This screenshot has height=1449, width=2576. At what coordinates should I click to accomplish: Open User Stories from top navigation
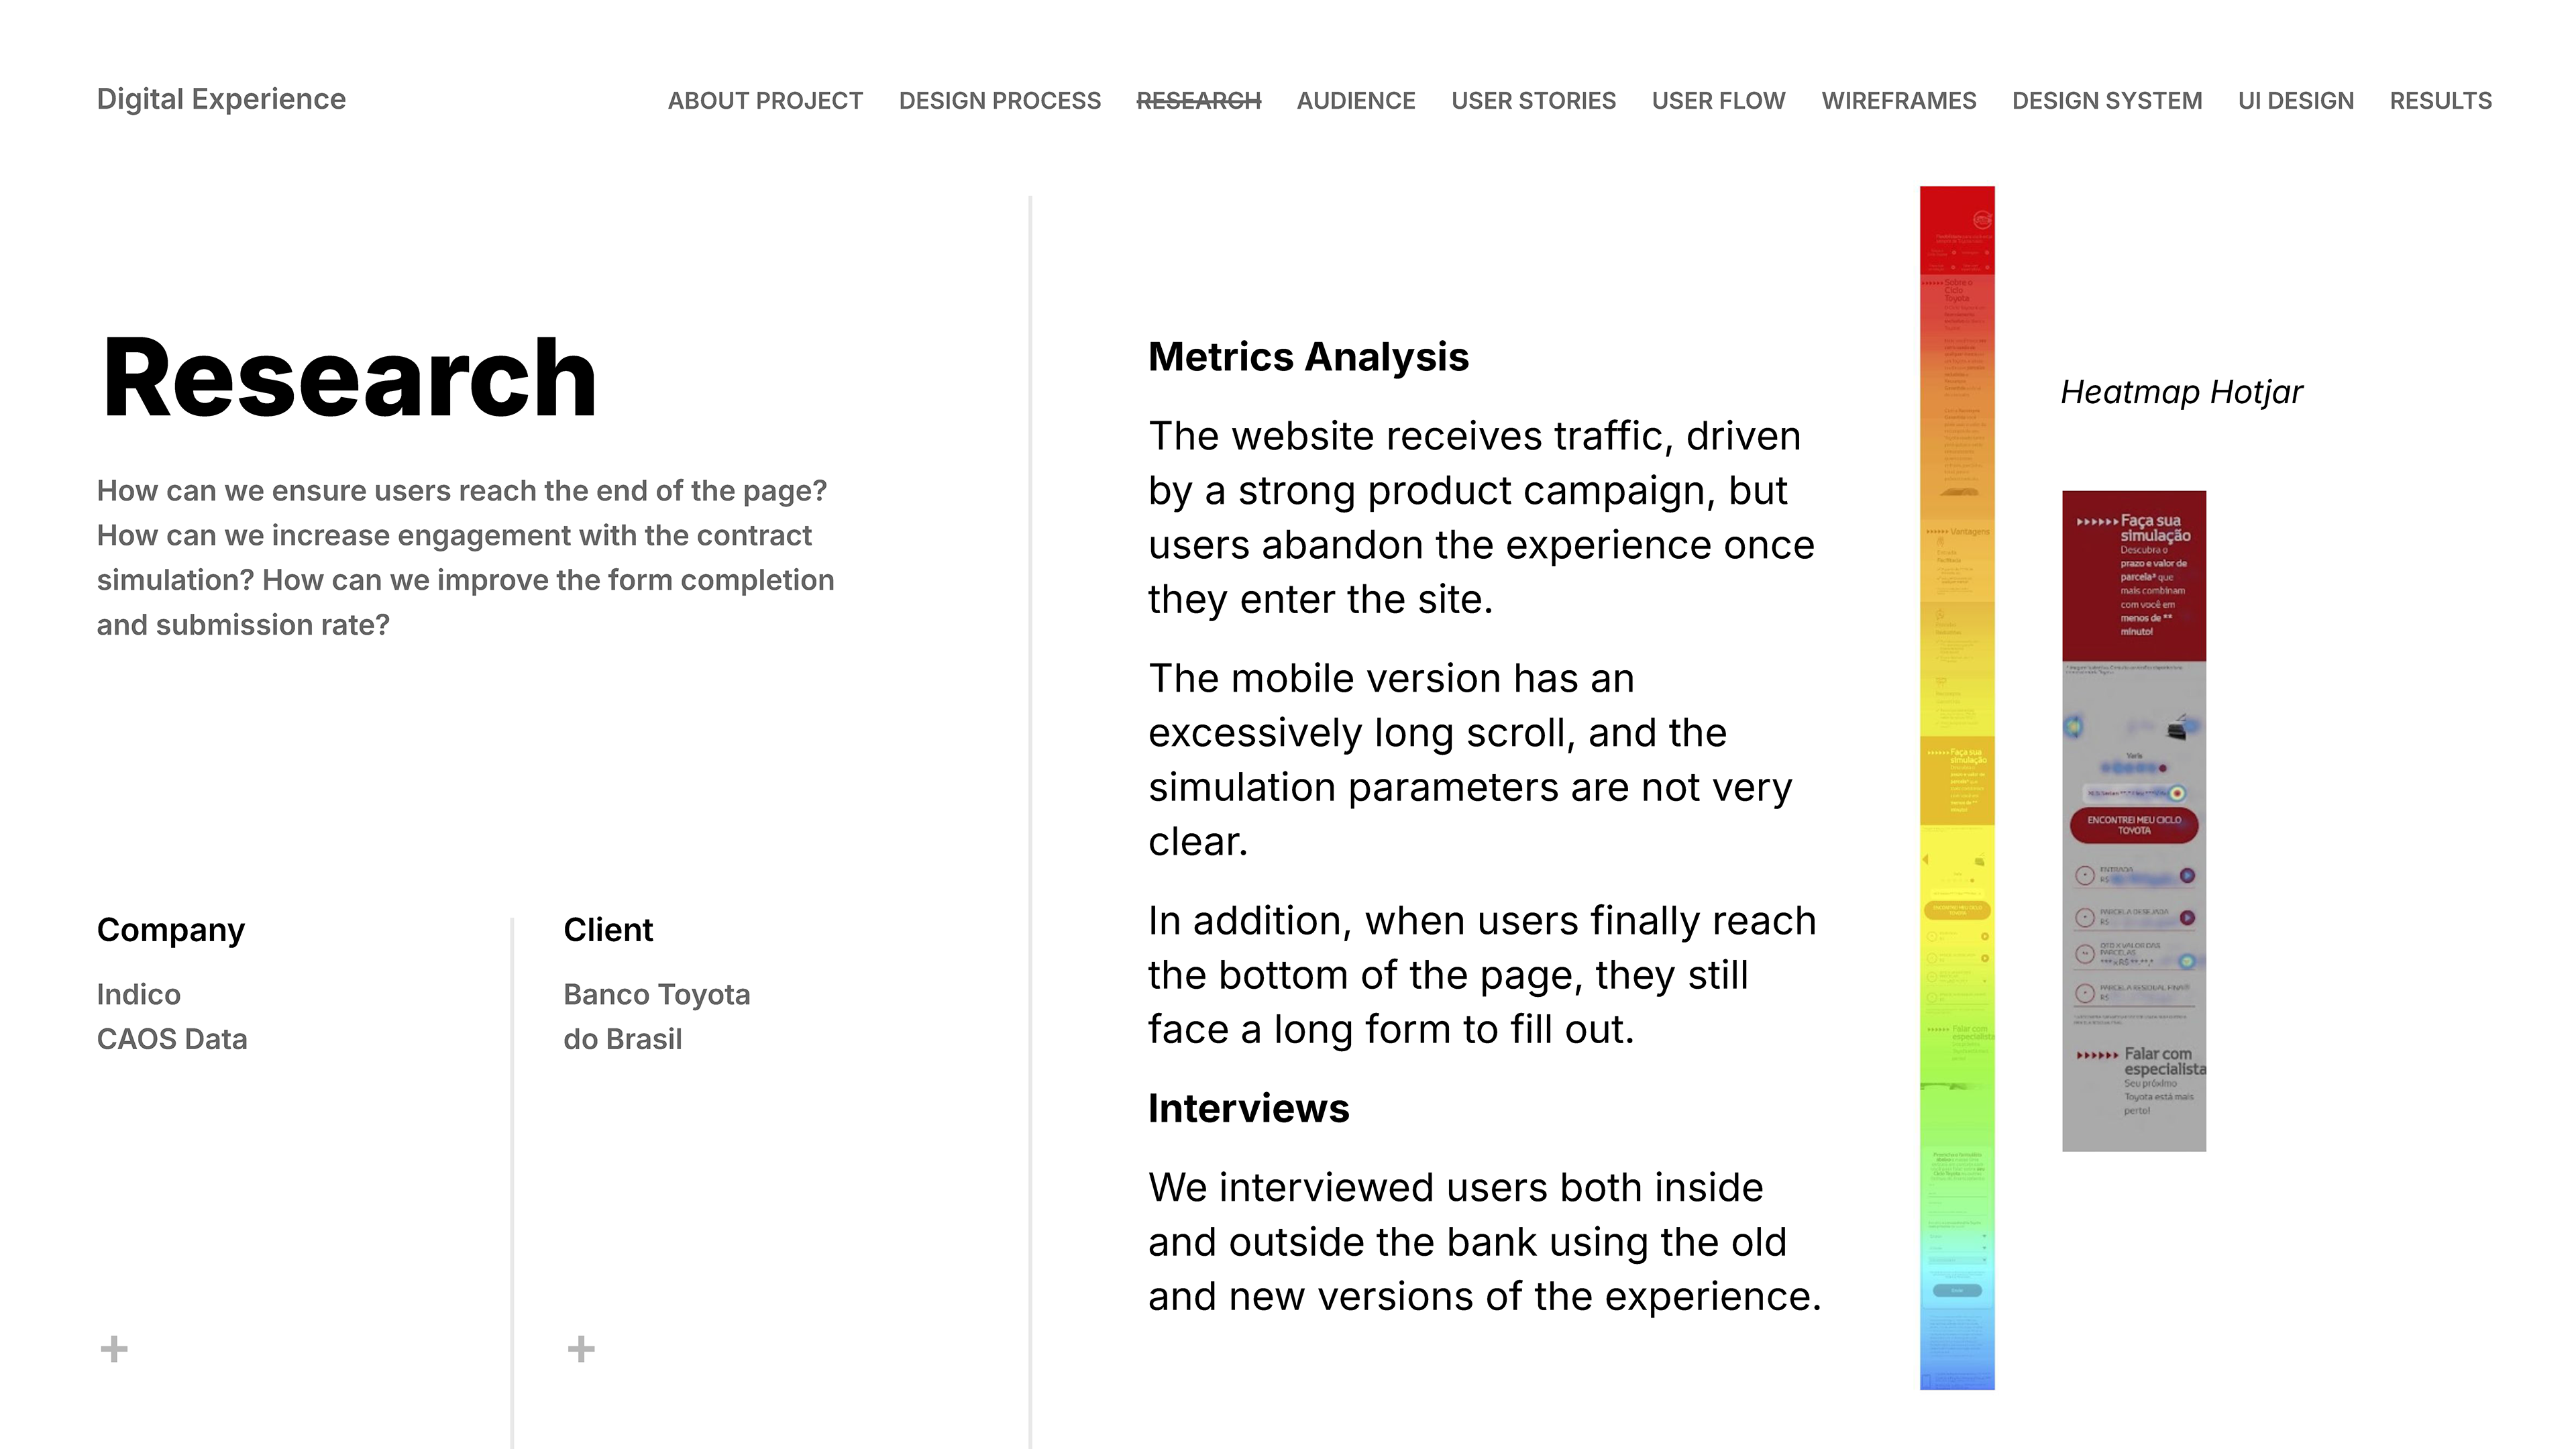1533,101
